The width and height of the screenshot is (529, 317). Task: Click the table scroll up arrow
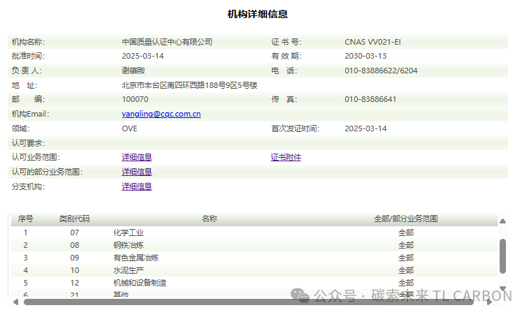pyautogui.click(x=502, y=221)
